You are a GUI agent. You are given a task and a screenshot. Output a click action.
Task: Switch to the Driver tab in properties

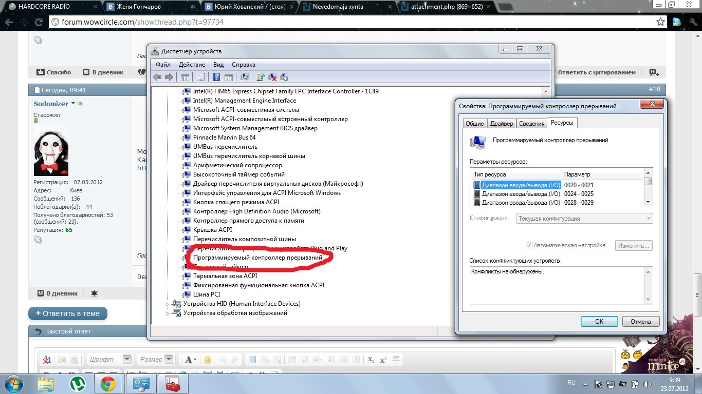click(502, 124)
